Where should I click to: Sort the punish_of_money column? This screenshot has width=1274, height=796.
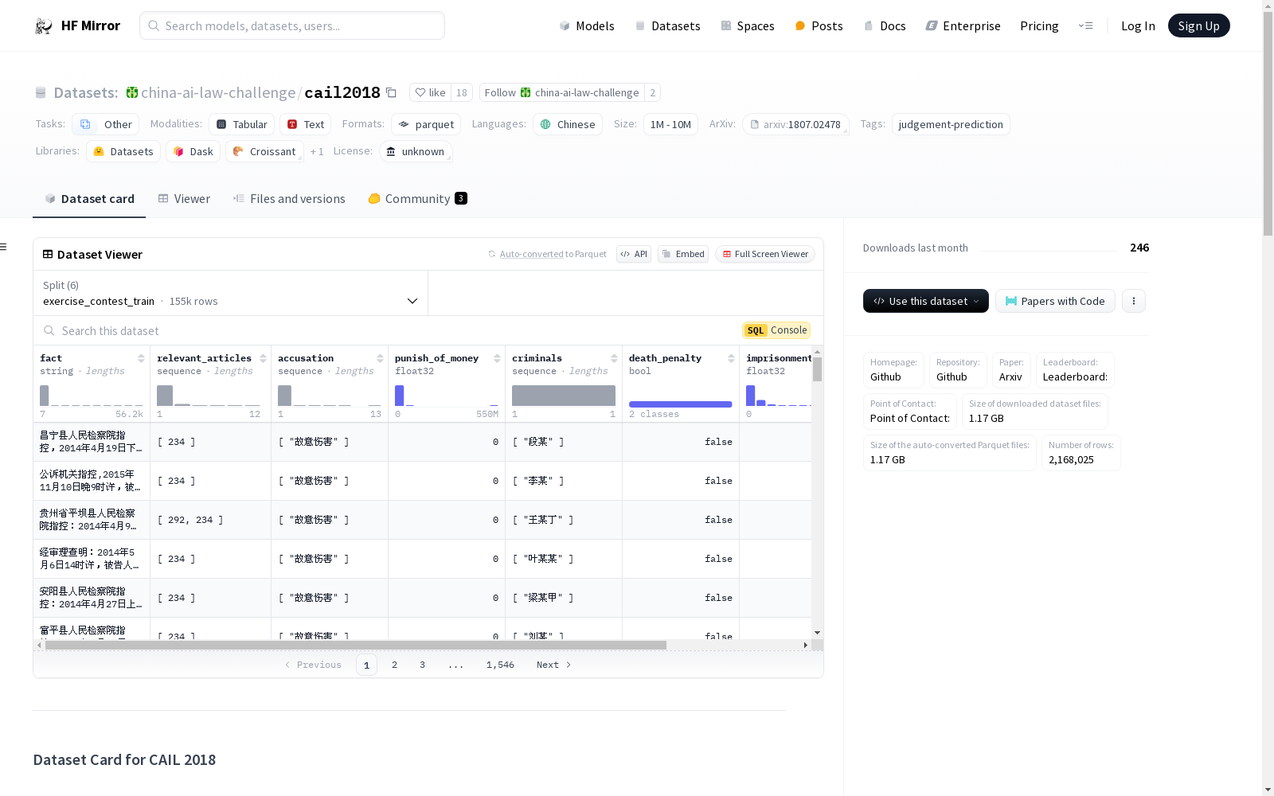tap(497, 358)
